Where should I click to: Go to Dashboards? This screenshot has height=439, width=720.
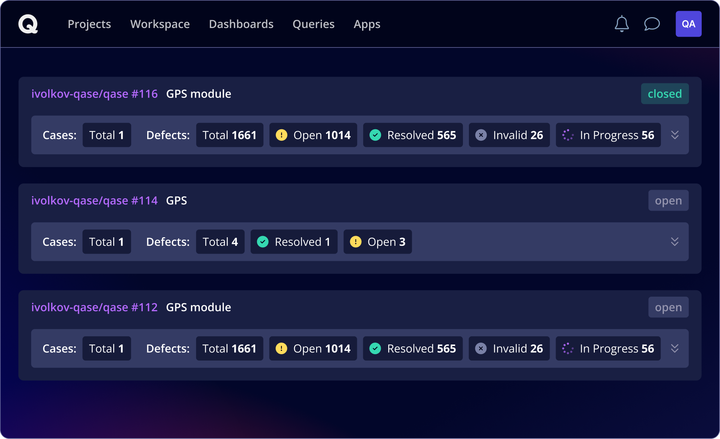point(241,24)
